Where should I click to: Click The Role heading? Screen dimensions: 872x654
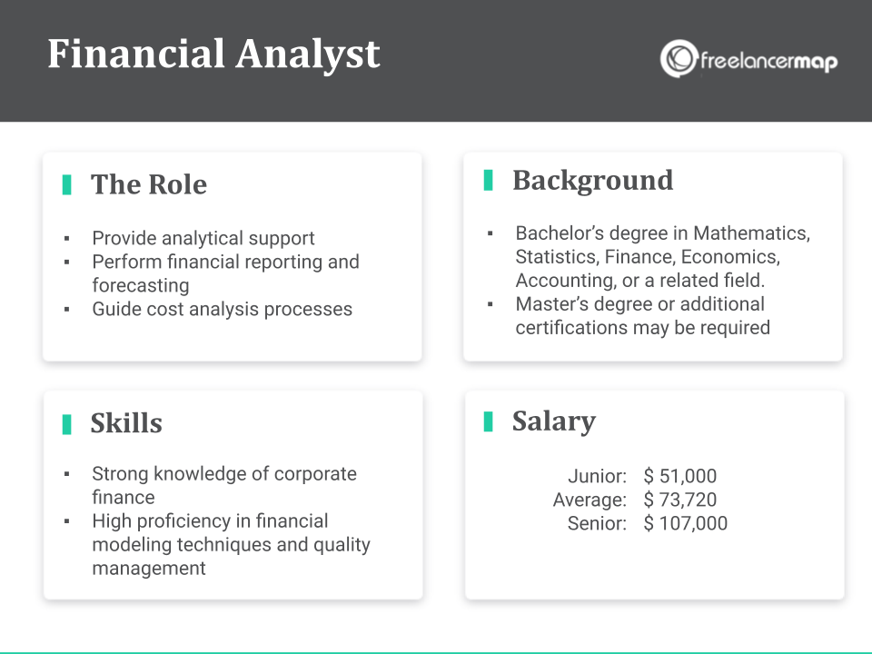149,184
